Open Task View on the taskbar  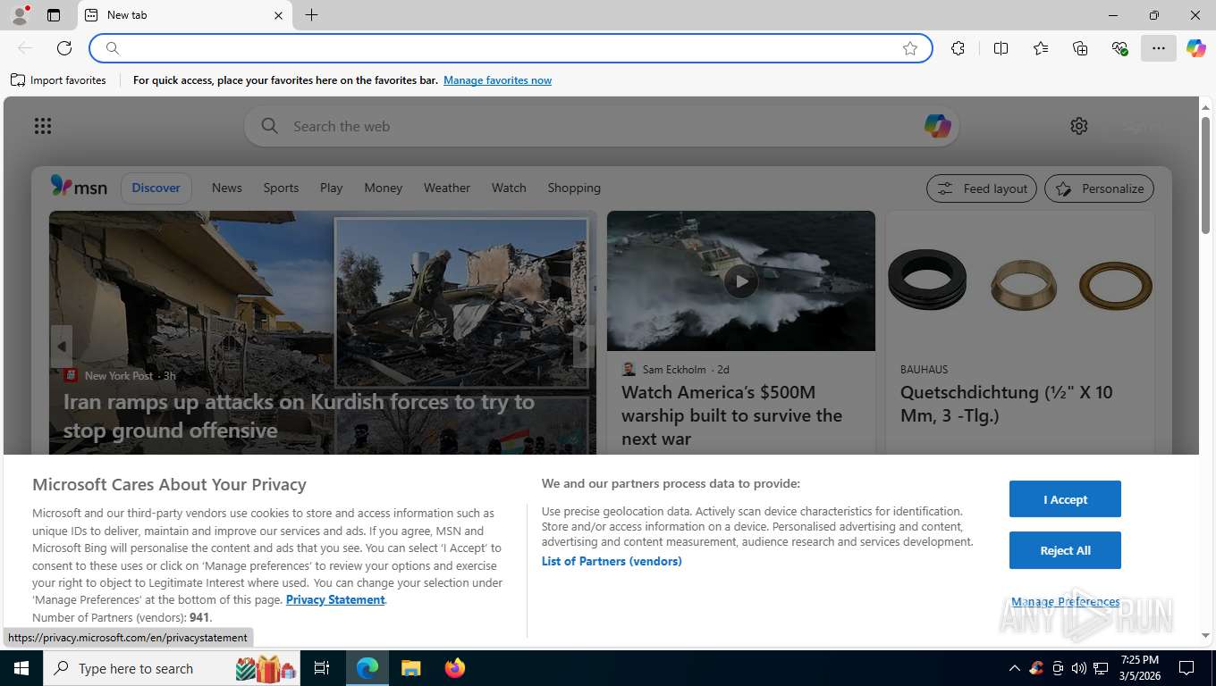(323, 668)
